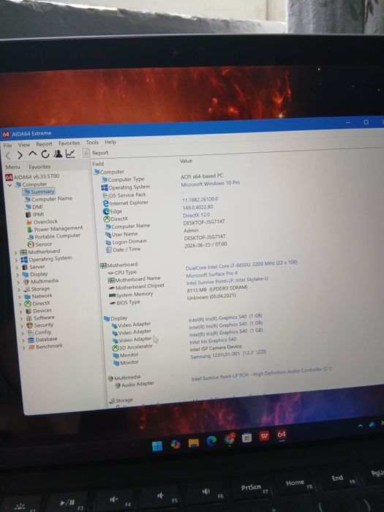Click the Report button in toolbar
Viewport: 384px width, 512px height.
[x=96, y=152]
